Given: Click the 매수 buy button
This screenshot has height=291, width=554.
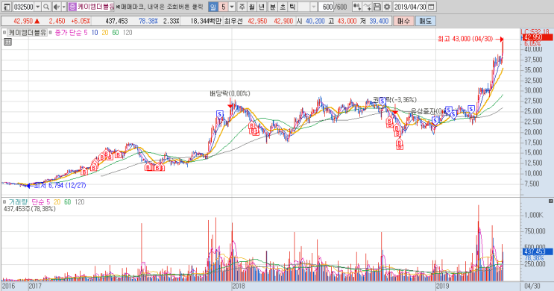Looking at the screenshot, I should pyautogui.click(x=403, y=21).
